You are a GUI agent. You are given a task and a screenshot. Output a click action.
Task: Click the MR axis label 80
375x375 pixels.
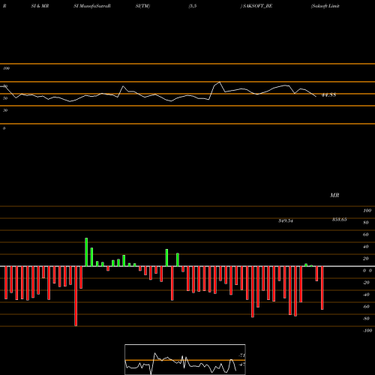click(x=366, y=223)
